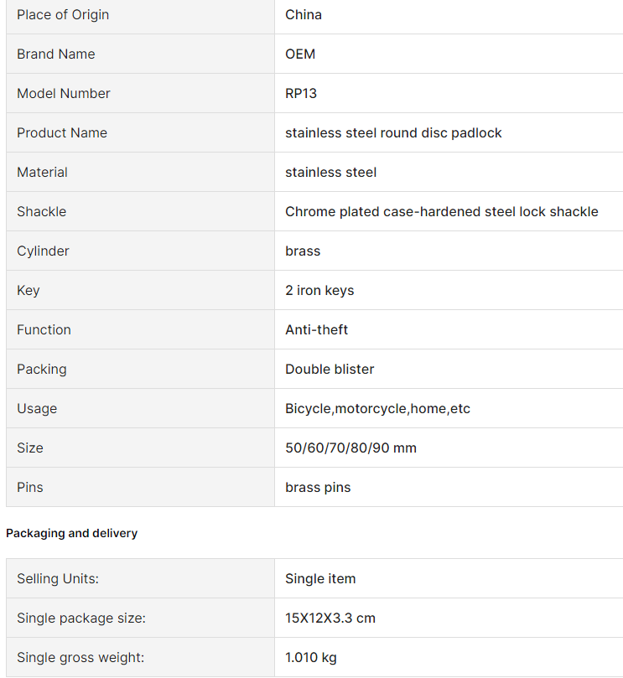Click the size value '50/60/70/80/90 mm'
Viewport: 623px width, 678px height.
point(350,448)
